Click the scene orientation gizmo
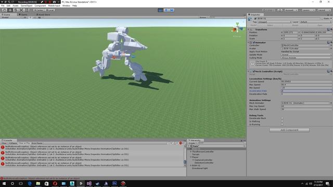Screen dimensions: 333x187 coord(238,29)
